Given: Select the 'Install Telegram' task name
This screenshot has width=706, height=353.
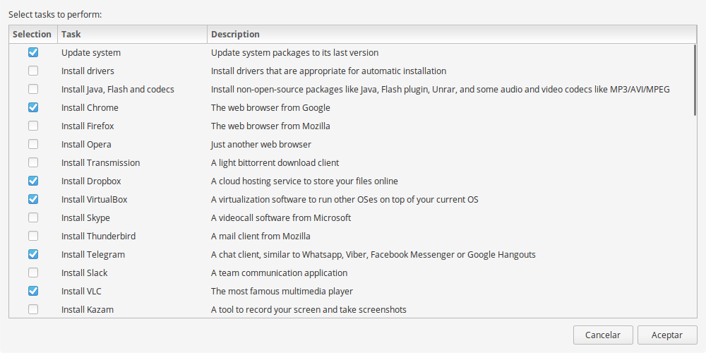Looking at the screenshot, I should tap(93, 254).
